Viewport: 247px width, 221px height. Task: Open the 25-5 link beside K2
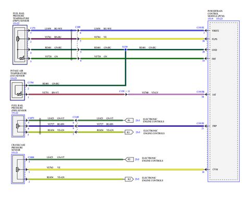(x=137, y=179)
